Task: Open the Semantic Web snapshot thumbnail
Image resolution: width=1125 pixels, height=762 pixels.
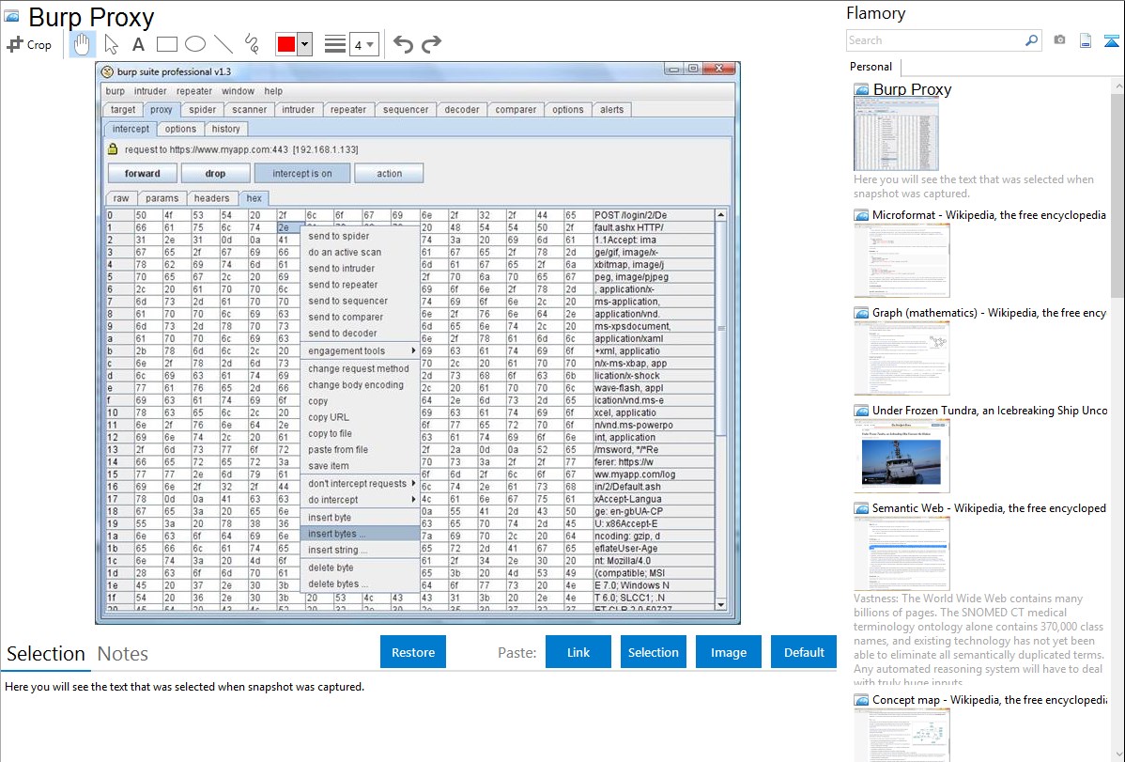Action: (x=902, y=553)
